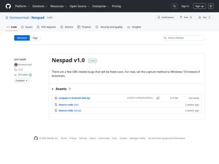Viewport: 219px width, 164px height.
Task: Open the Terms footer link
Action: (x=64, y=138)
